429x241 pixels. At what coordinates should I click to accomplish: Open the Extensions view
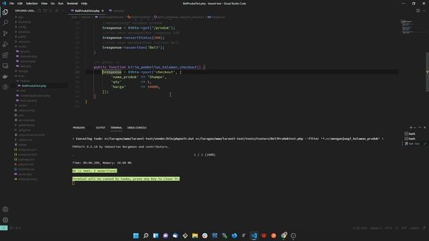pos(5,55)
